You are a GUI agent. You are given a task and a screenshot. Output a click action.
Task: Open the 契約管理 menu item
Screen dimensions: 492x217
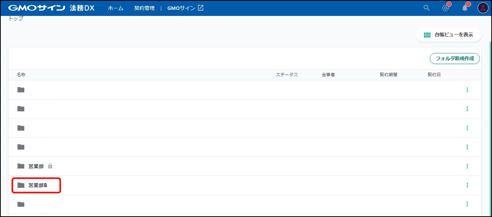point(144,8)
